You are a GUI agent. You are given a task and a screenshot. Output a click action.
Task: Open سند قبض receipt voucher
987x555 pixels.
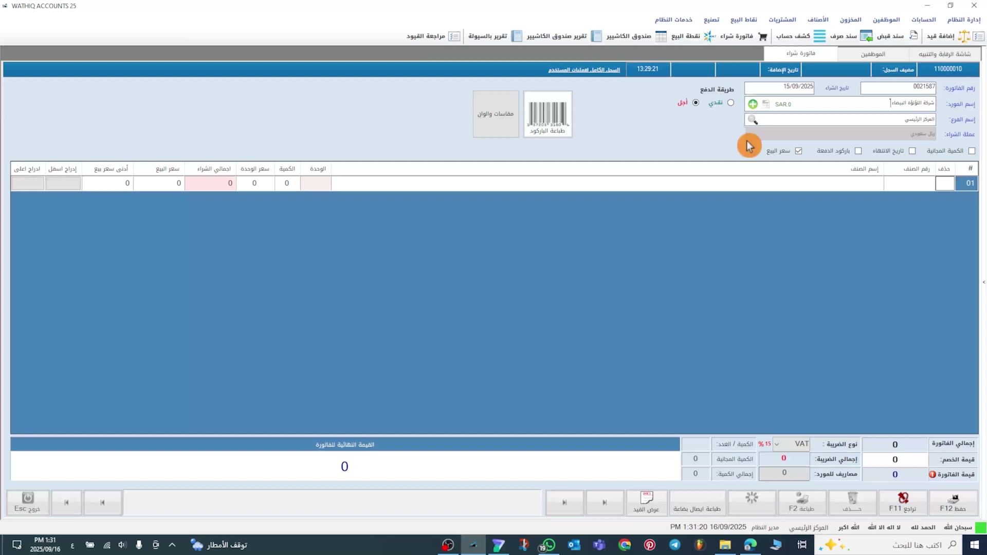click(x=897, y=36)
